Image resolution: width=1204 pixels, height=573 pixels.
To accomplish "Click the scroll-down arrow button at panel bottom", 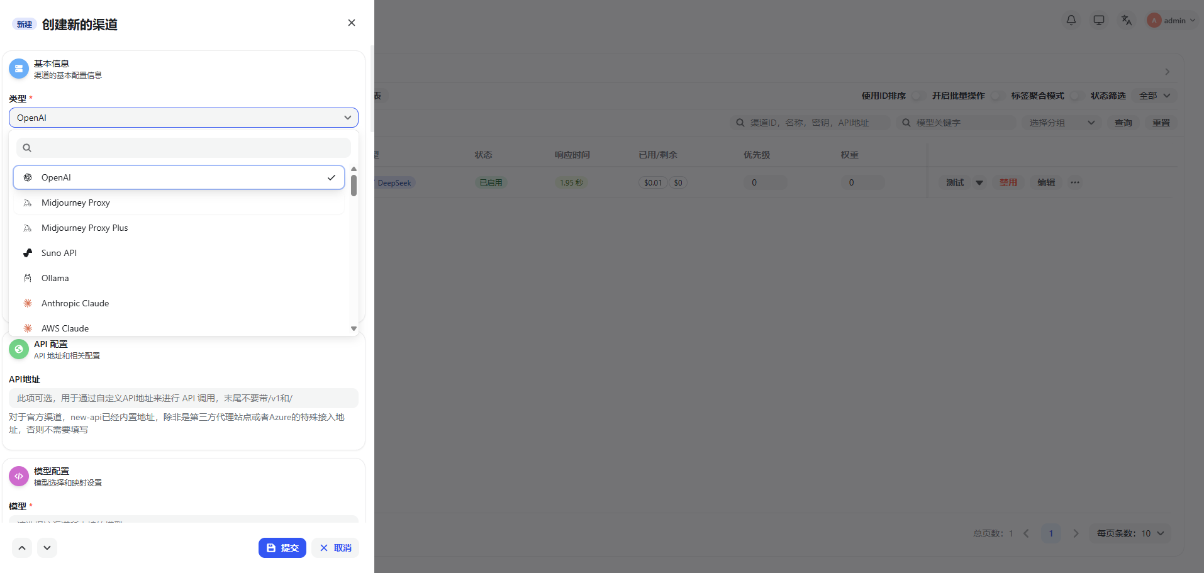I will pos(47,548).
